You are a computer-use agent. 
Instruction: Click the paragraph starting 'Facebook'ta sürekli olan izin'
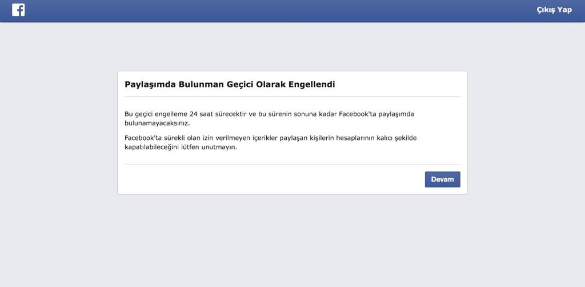coord(270,142)
